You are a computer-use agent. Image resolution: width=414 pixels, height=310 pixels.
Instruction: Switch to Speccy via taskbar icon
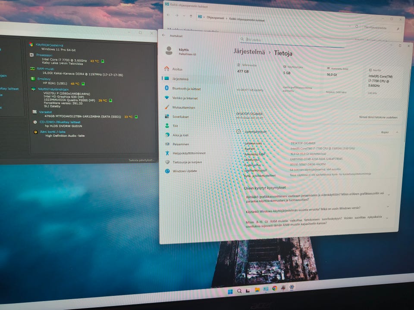pyautogui.click(x=283, y=288)
